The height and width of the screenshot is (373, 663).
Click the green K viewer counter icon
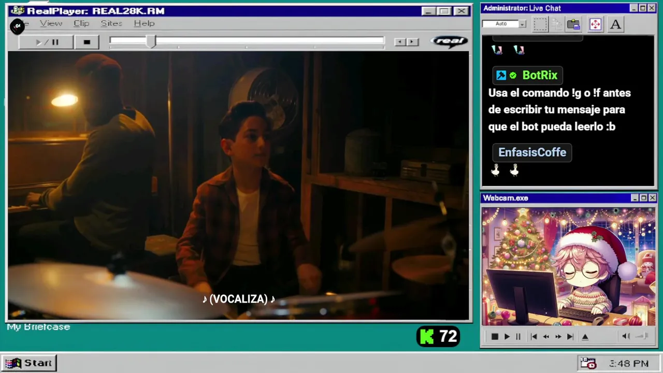click(427, 337)
